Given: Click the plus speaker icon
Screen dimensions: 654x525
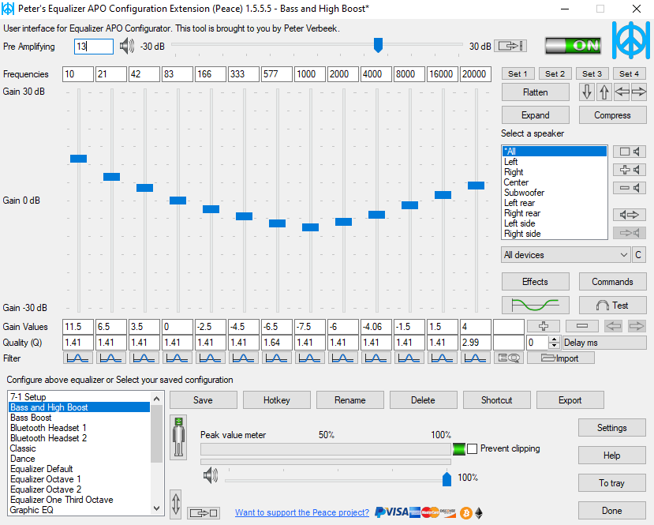Looking at the screenshot, I should (630, 170).
